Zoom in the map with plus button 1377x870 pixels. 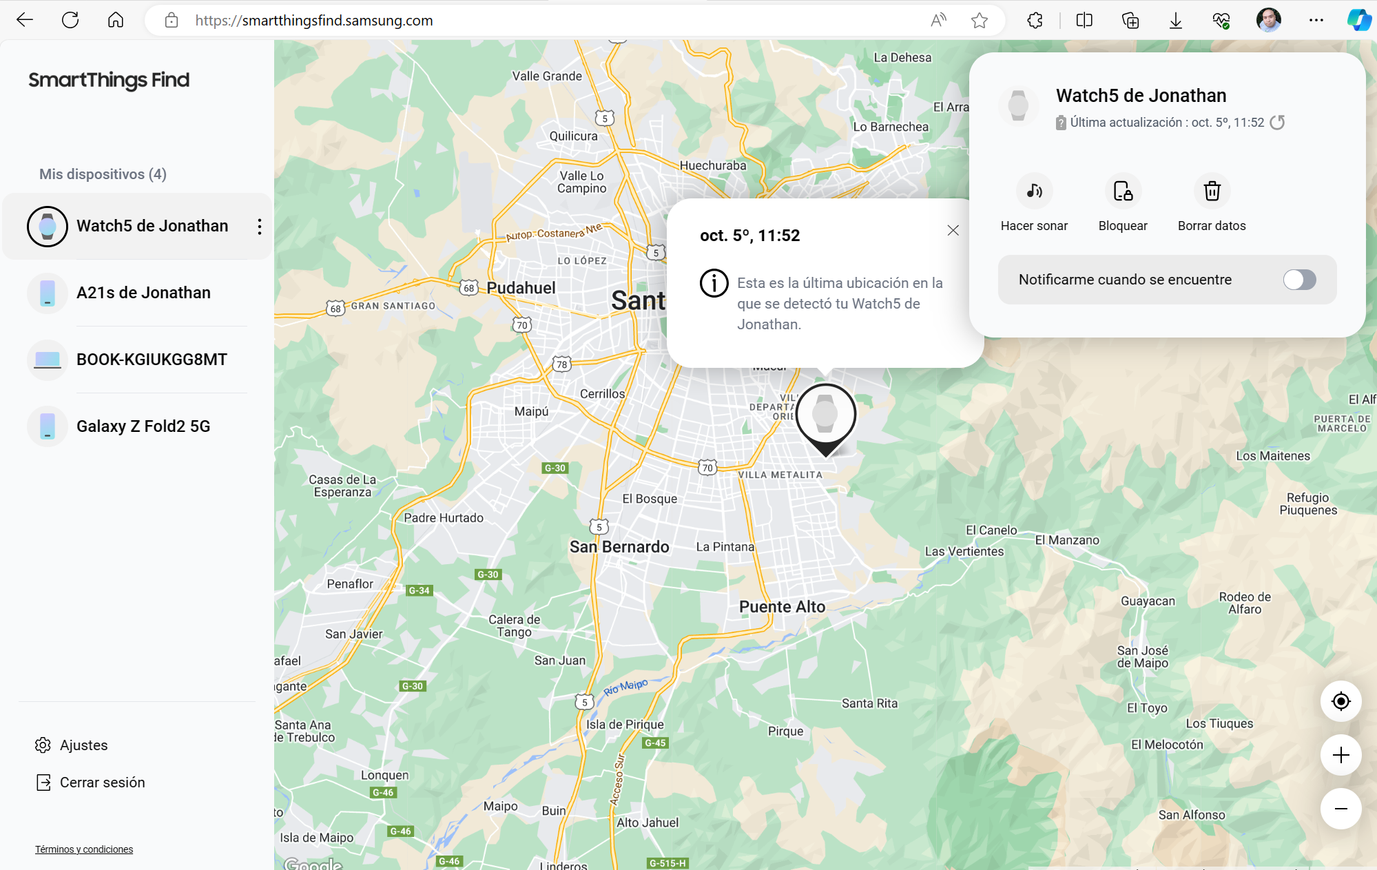coord(1340,755)
